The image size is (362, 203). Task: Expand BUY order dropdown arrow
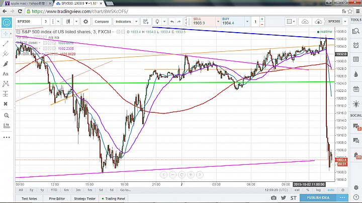click(247, 22)
